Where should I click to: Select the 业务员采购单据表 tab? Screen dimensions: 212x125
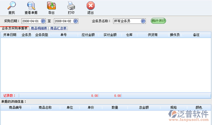[14, 28]
